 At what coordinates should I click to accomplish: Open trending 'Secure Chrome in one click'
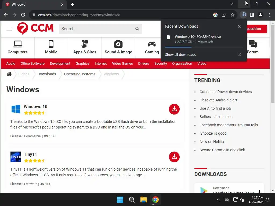tap(222, 150)
